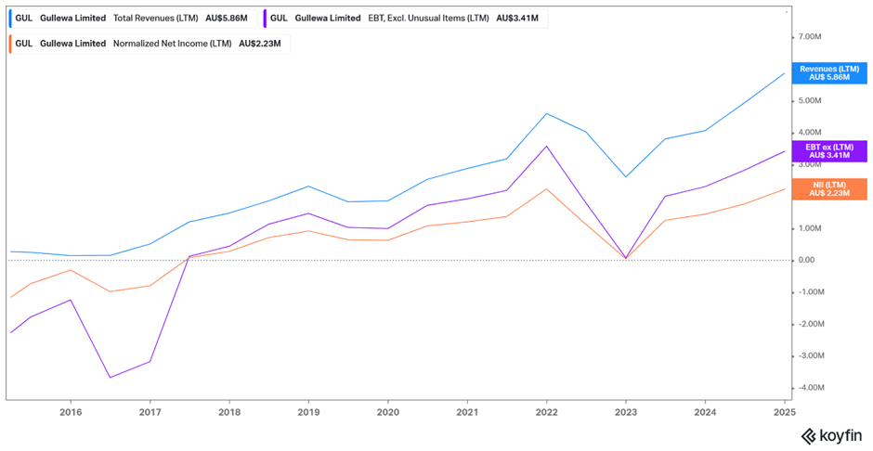This screenshot has width=873, height=451.
Task: Click the Revenues (LTM) AU$ 5.86M axis tag
Action: point(829,73)
